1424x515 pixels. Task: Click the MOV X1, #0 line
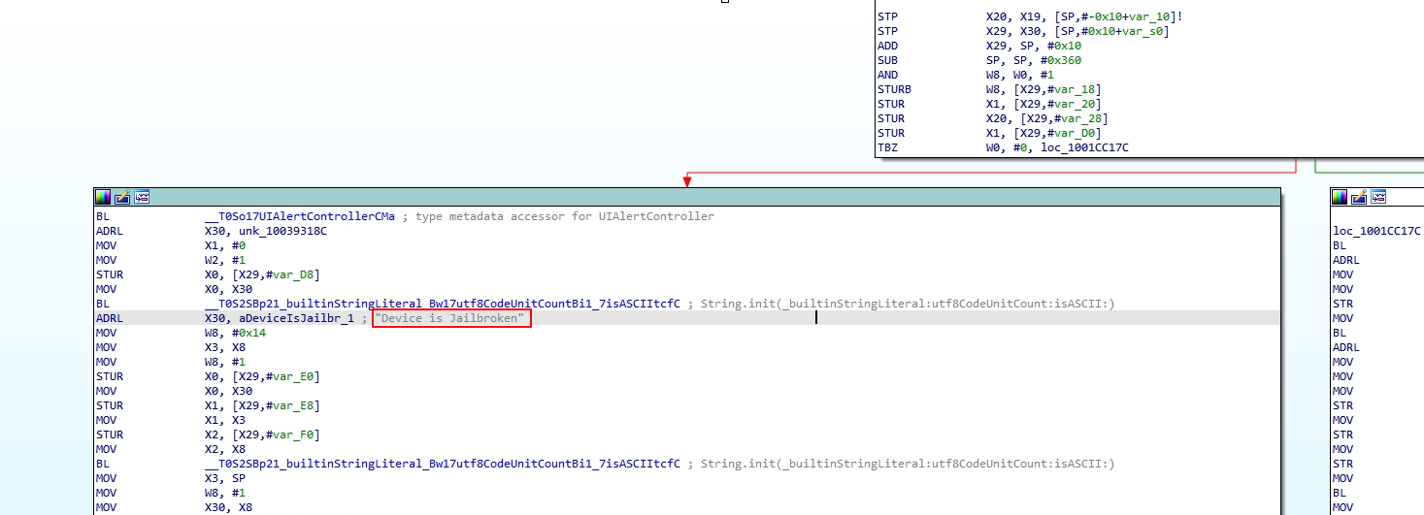[170, 245]
